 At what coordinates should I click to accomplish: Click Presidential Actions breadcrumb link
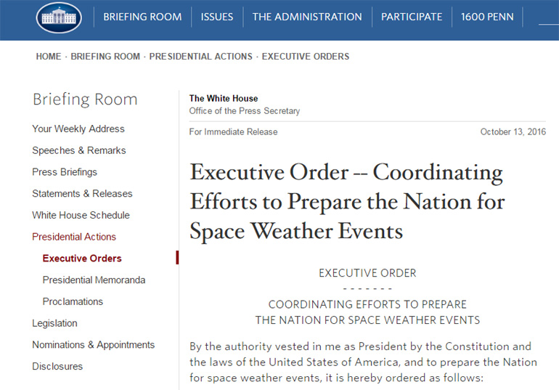click(x=201, y=57)
